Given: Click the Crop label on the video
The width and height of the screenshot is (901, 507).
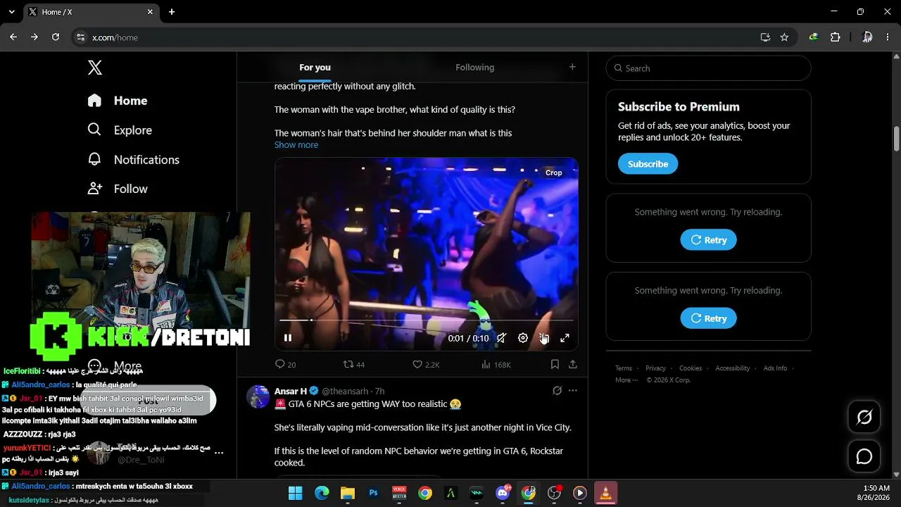Looking at the screenshot, I should [554, 173].
